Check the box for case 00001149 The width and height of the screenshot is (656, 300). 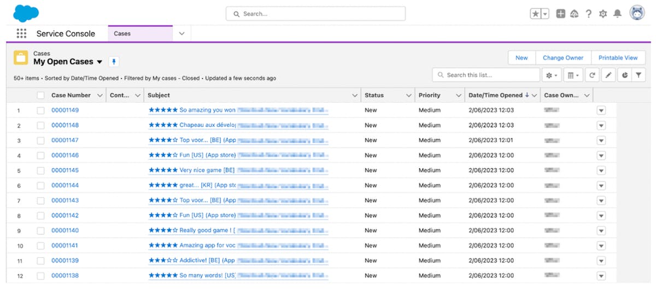tap(40, 110)
